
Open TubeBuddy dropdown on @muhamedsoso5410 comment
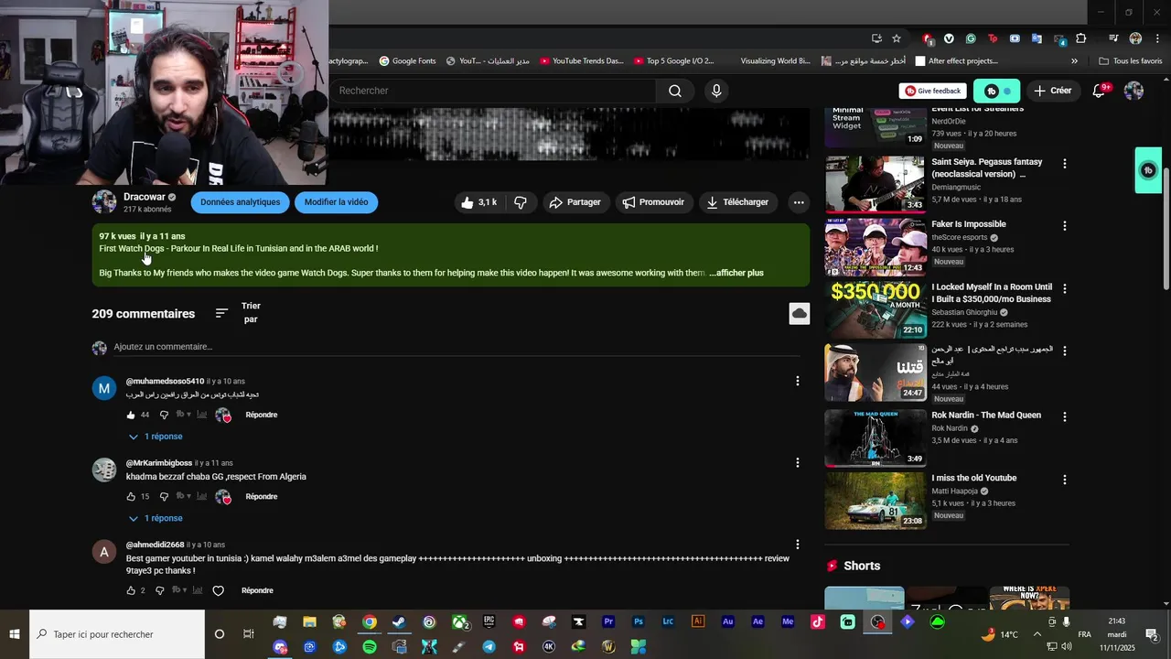point(184,415)
